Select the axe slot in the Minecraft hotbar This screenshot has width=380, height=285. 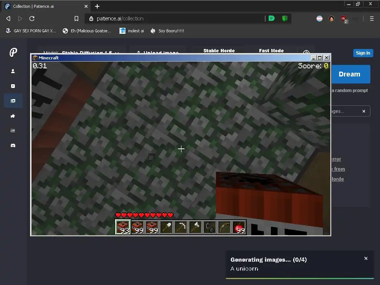[x=196, y=227]
